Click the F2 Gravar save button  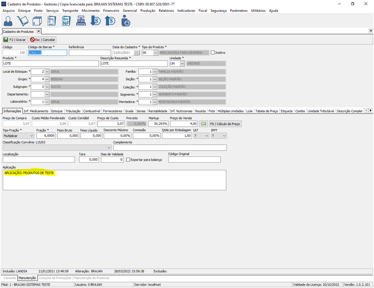point(15,40)
